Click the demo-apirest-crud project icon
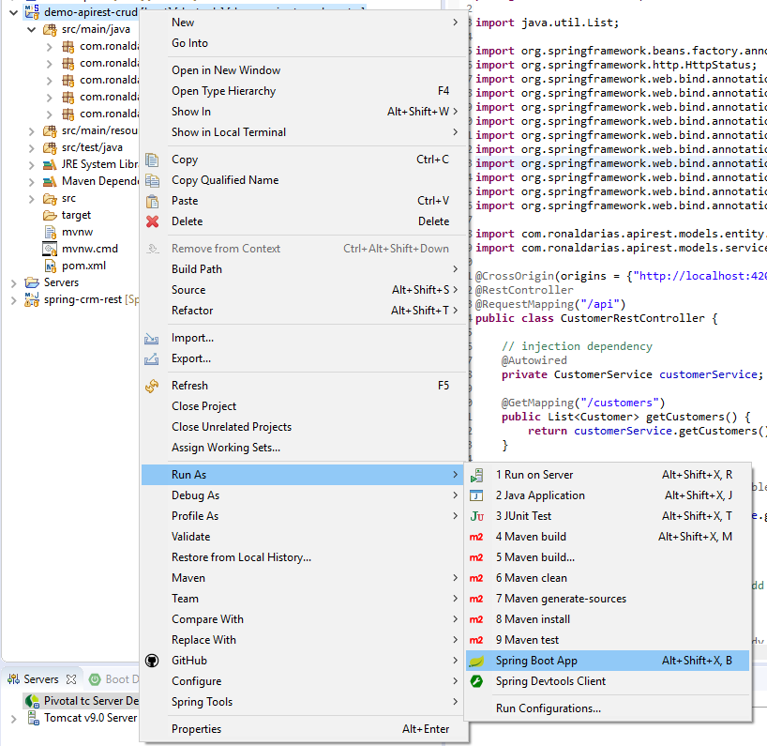Screen dimensions: 767x746 tap(32, 12)
